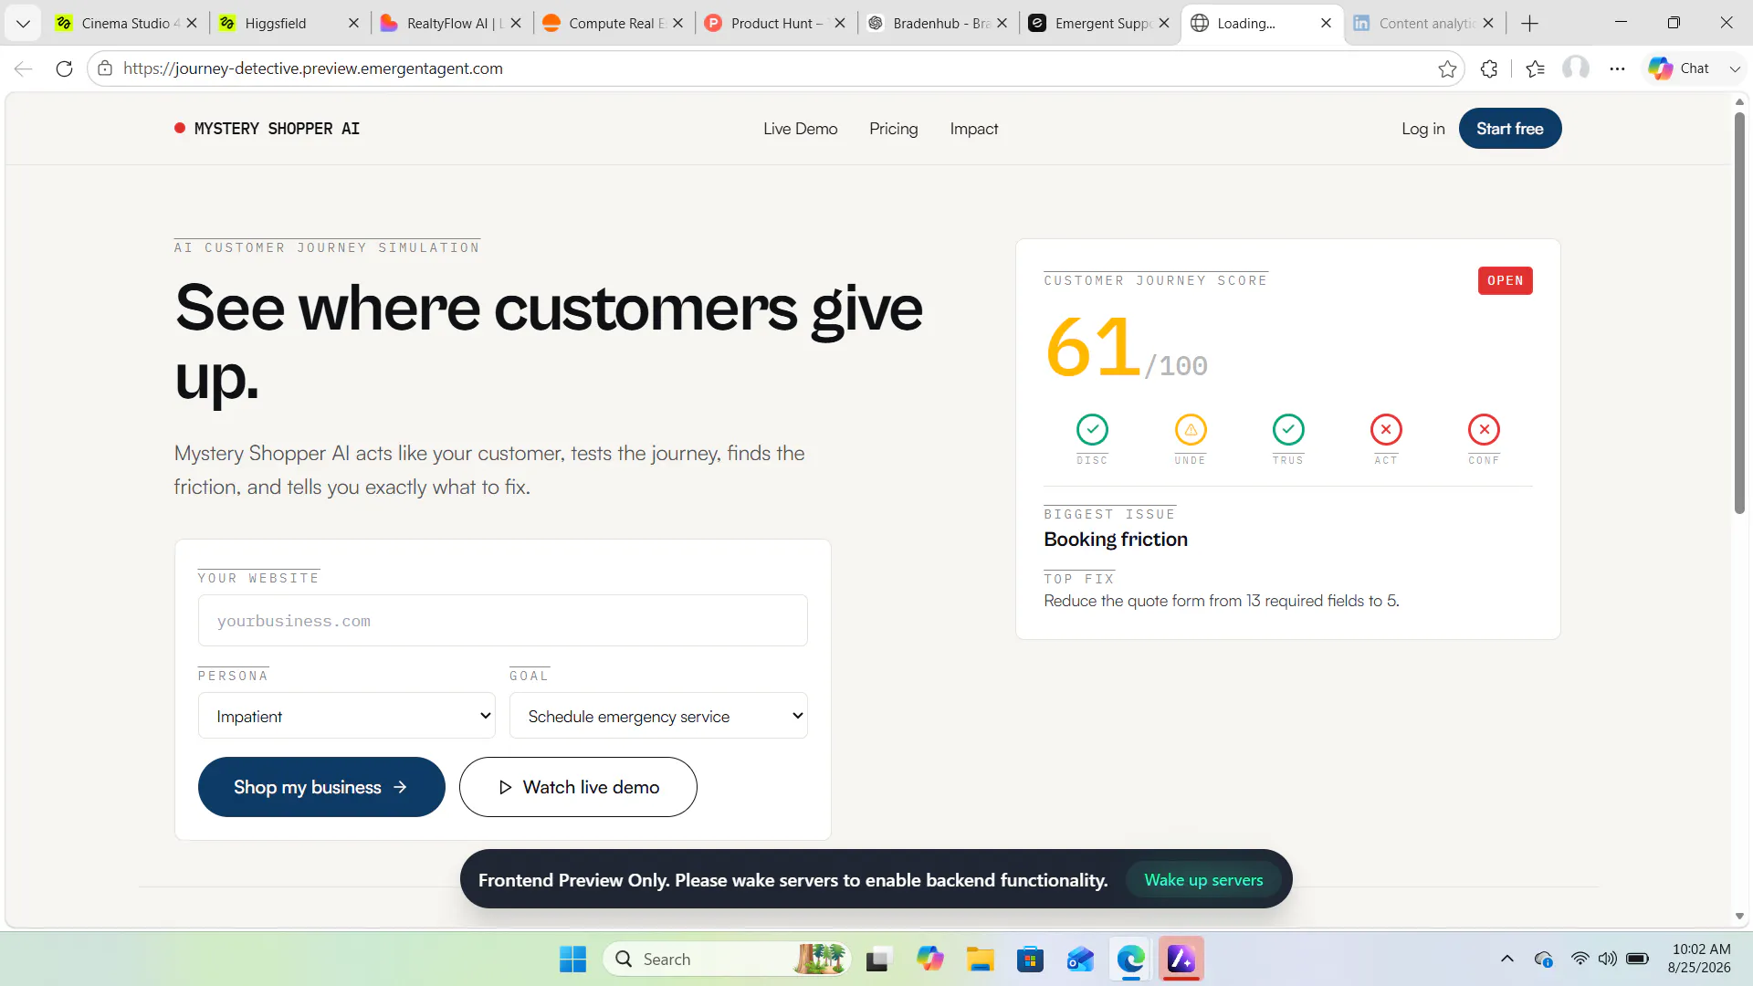Open Copilot app from the taskbar
Screen dimensions: 1753x986
[929, 960]
